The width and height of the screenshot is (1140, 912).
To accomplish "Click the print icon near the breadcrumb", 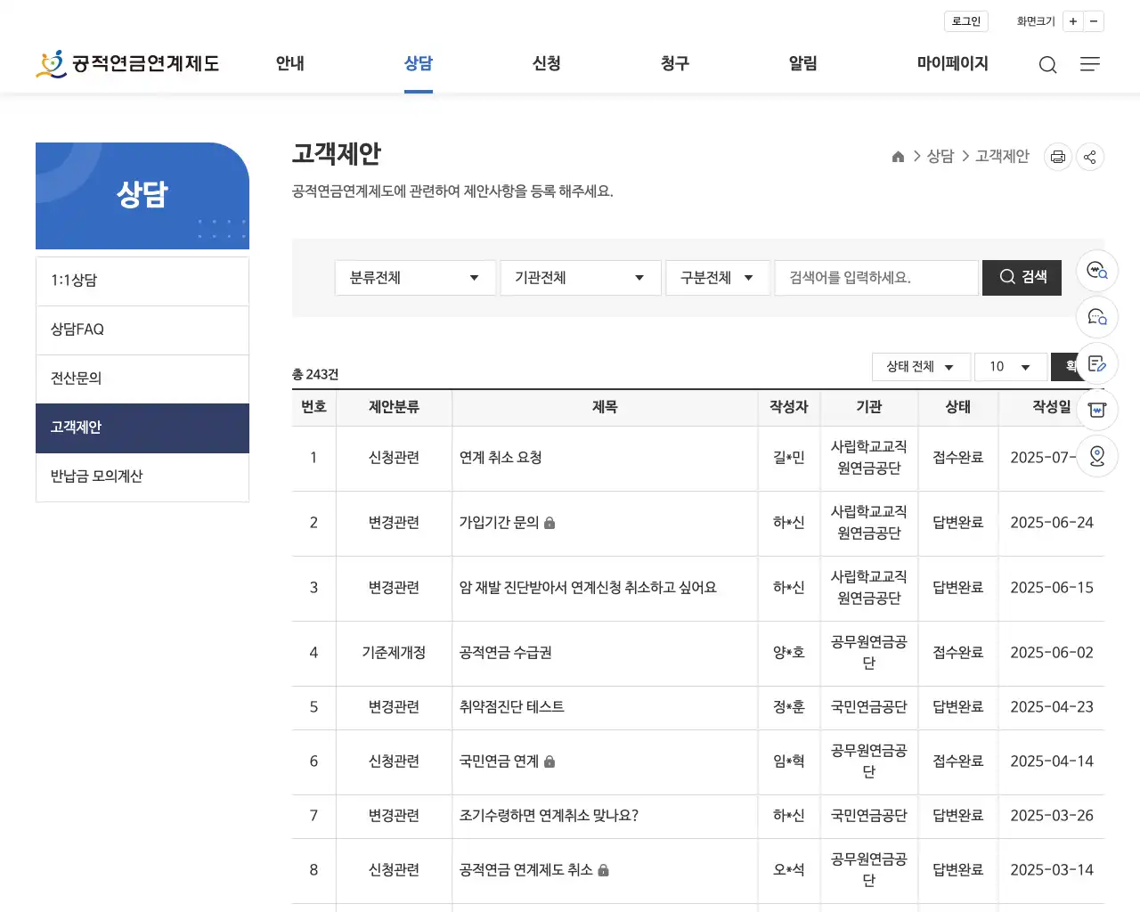I will point(1057,156).
